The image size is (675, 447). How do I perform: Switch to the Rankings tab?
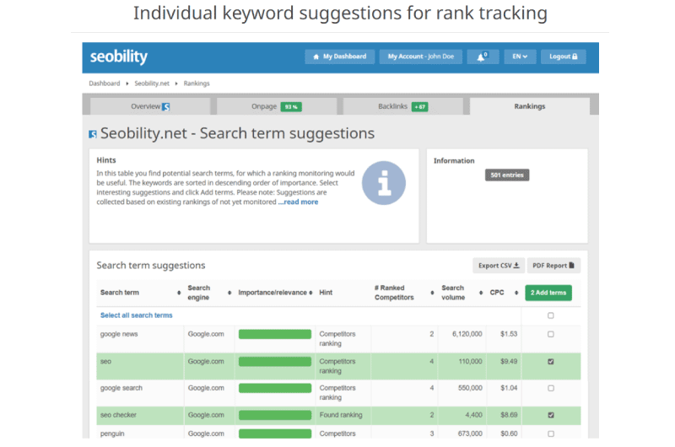click(530, 106)
